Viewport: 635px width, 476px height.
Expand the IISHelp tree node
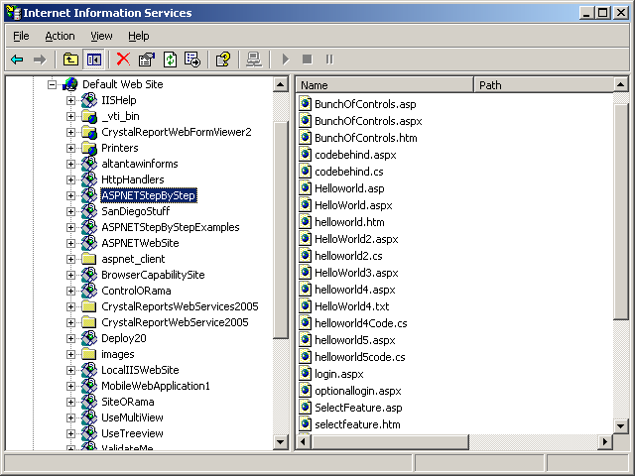pos(71,100)
